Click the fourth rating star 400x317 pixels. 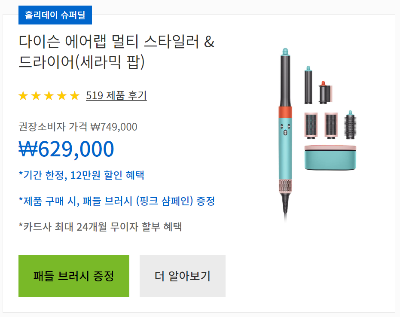click(x=61, y=96)
